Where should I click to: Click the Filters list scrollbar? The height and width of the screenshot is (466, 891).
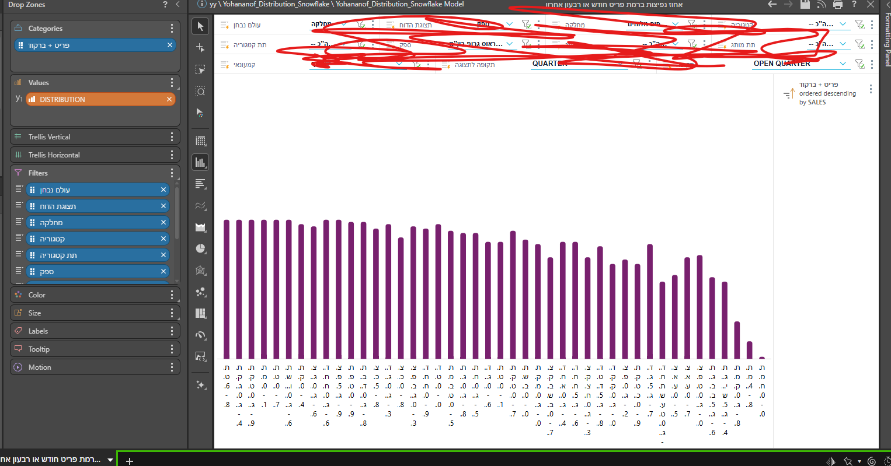[177, 213]
